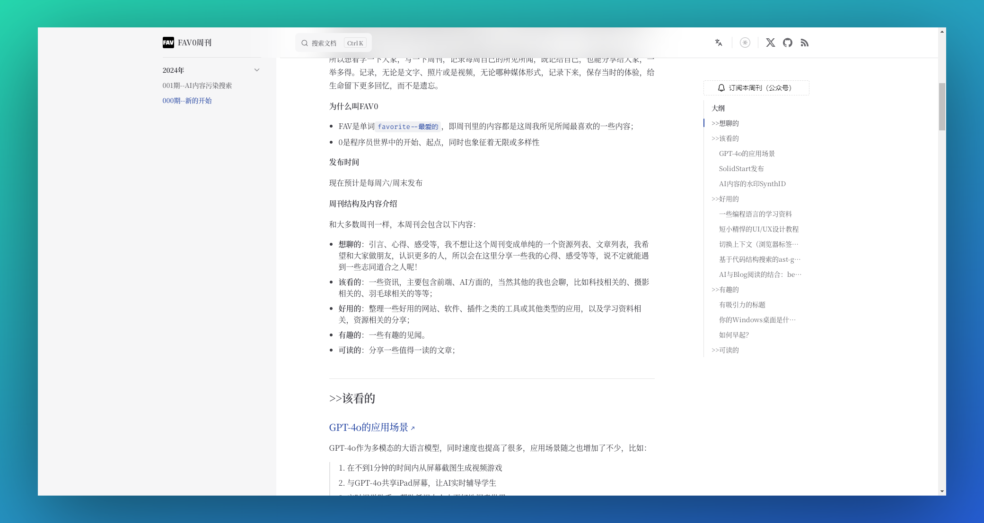
Task: Jump to >>好用的 in outline
Action: point(725,199)
